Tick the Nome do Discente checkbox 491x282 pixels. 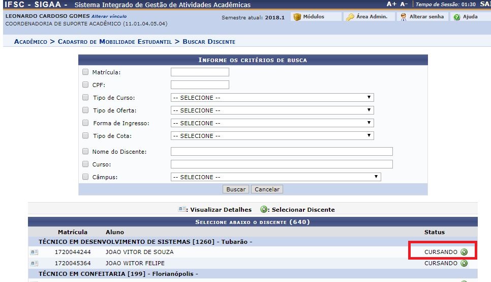coord(85,151)
